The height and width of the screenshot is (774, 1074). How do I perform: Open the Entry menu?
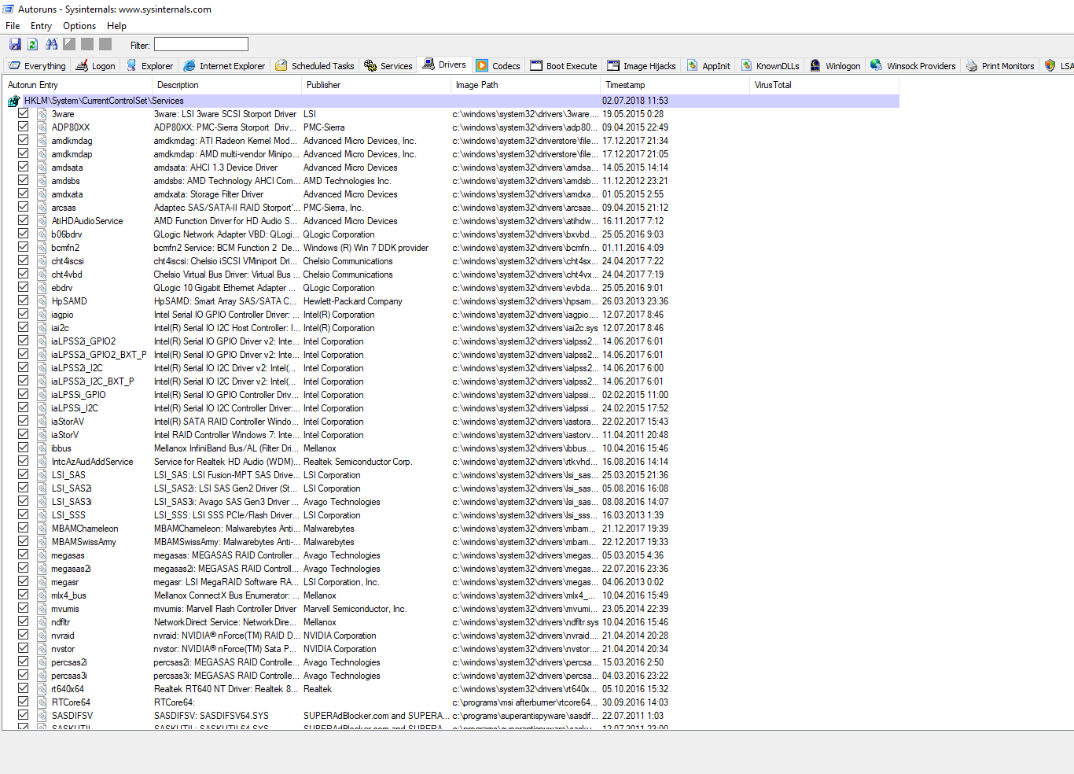tap(41, 26)
